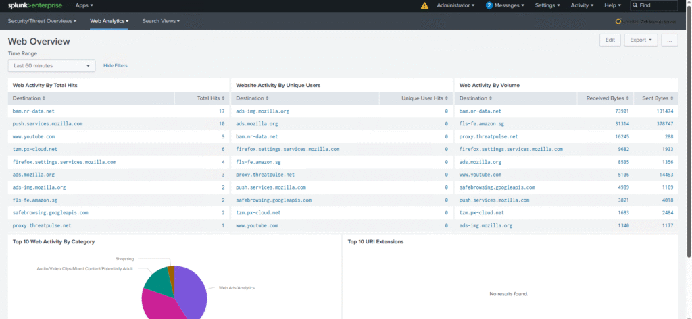
Task: Click the sort arrows beside Total Hits
Action: coord(222,98)
